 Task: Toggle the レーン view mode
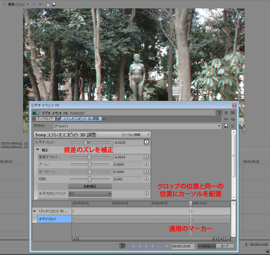tap(206, 246)
